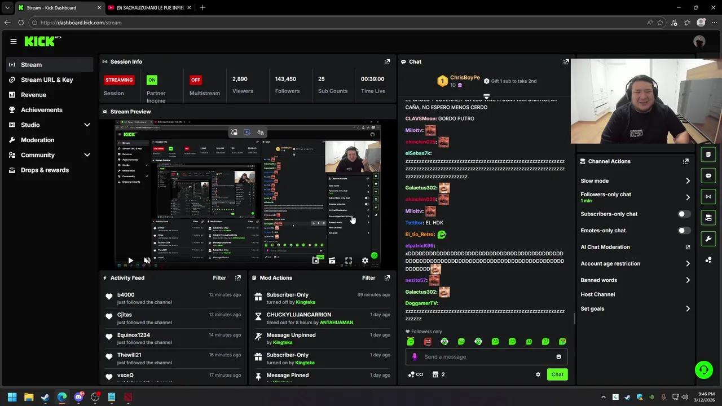722x406 pixels.
Task: Click the Multistream OFF badge
Action: point(196,80)
